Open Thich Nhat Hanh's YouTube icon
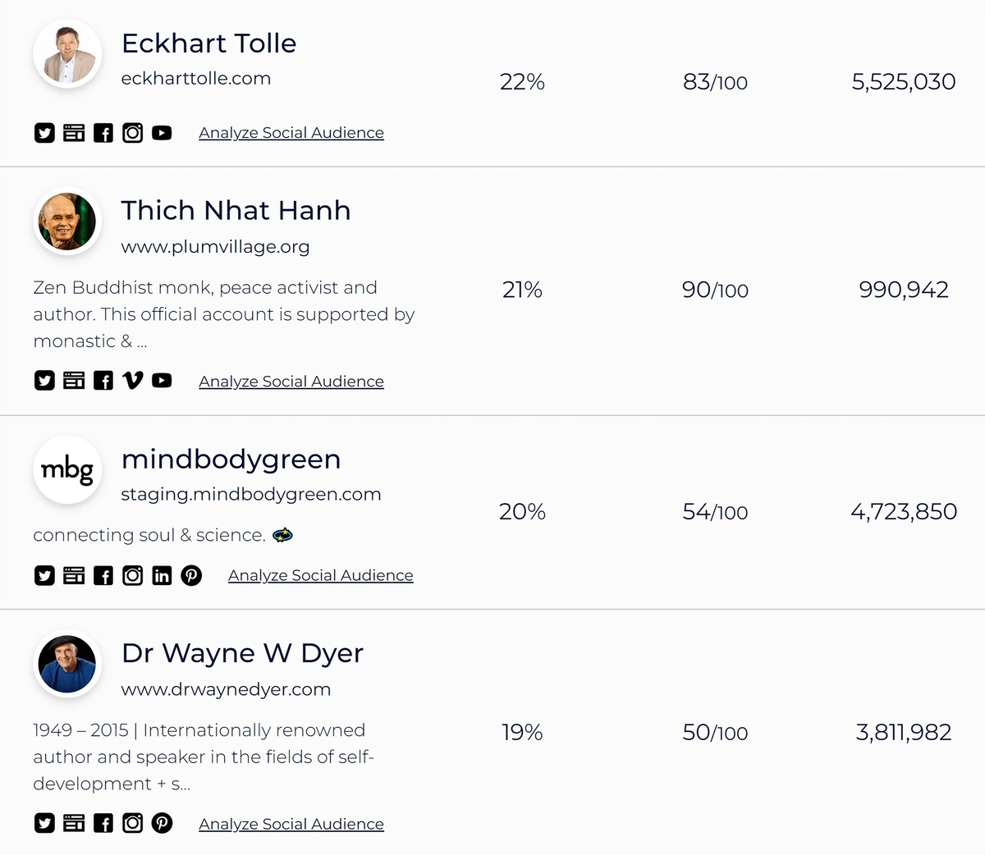 pyautogui.click(x=162, y=380)
